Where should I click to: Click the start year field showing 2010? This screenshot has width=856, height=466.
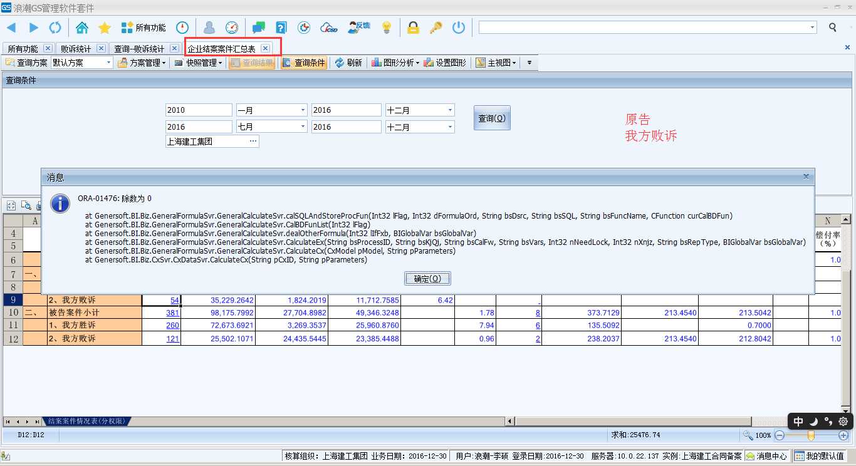click(199, 110)
